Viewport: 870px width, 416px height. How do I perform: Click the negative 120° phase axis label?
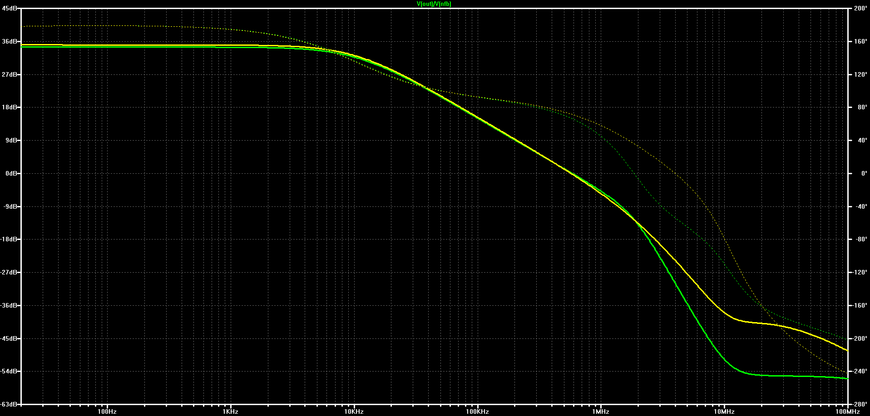(860, 273)
